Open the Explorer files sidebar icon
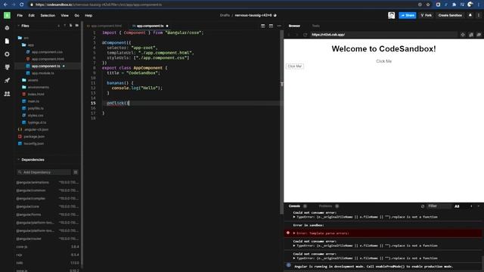 point(7,41)
